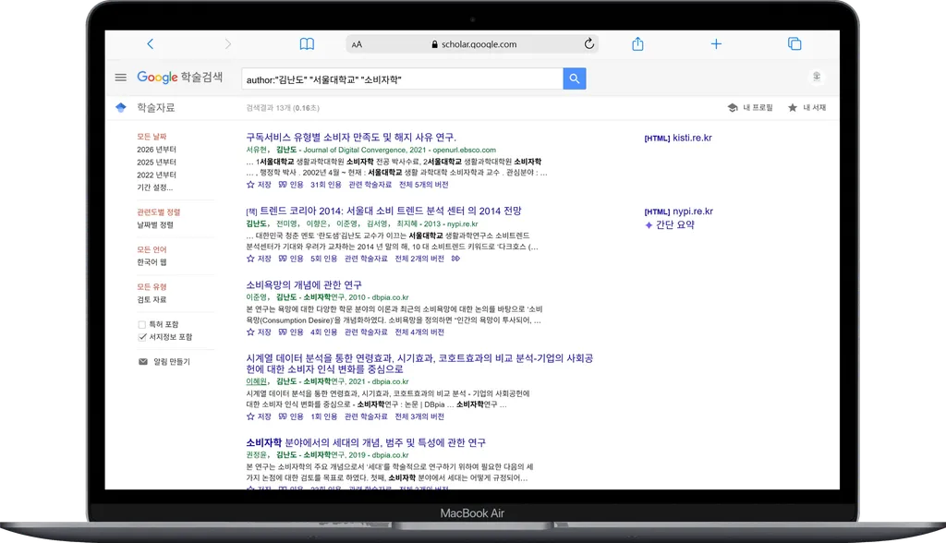Open 기간 설정 custom range option
Viewport: 946px width, 543px height.
(154, 187)
